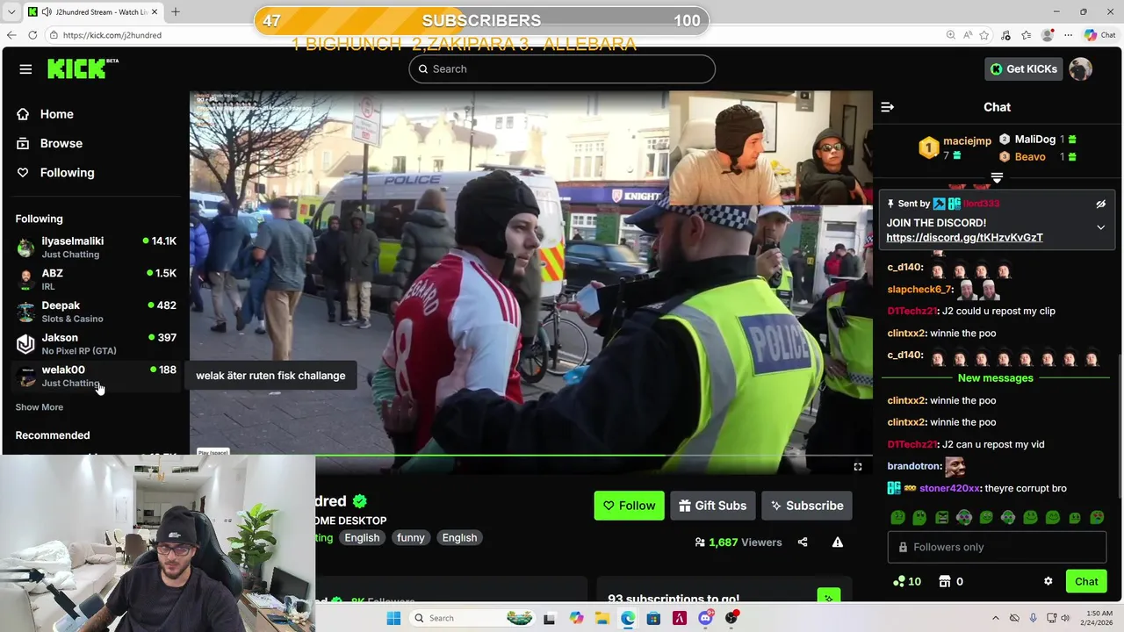The image size is (1124, 632).
Task: Open the ilyaselmaliki channel
Action: (x=95, y=247)
